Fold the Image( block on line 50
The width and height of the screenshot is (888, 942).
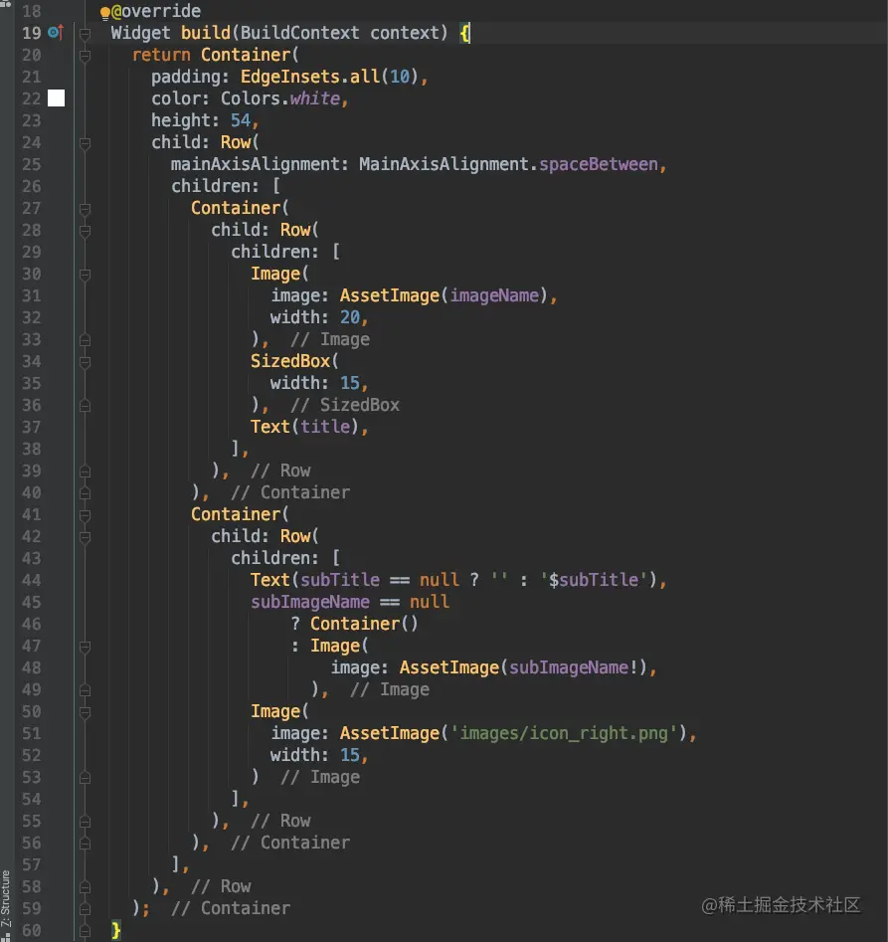pyautogui.click(x=85, y=712)
